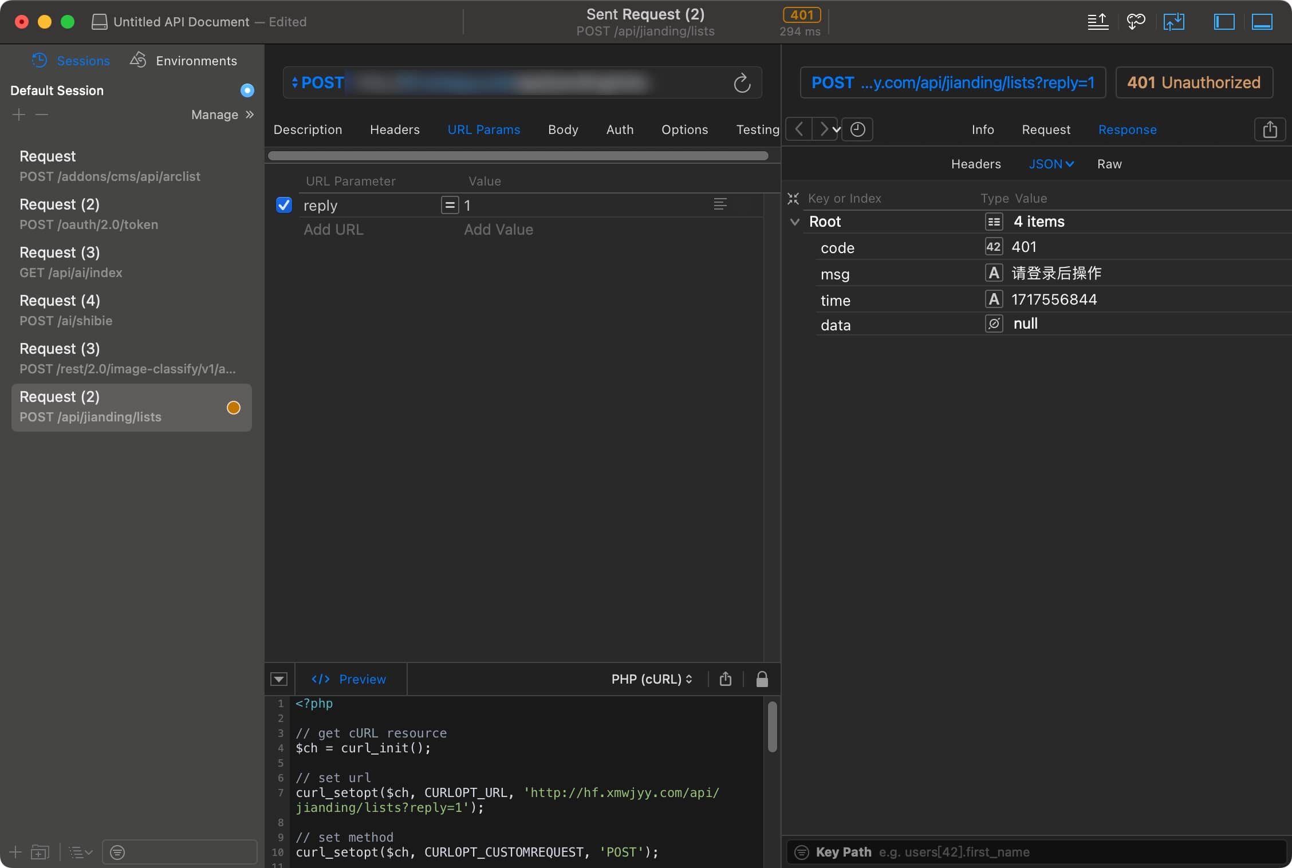
Task: Select Request POST /addons/cms/api/arclist
Action: pyautogui.click(x=132, y=166)
